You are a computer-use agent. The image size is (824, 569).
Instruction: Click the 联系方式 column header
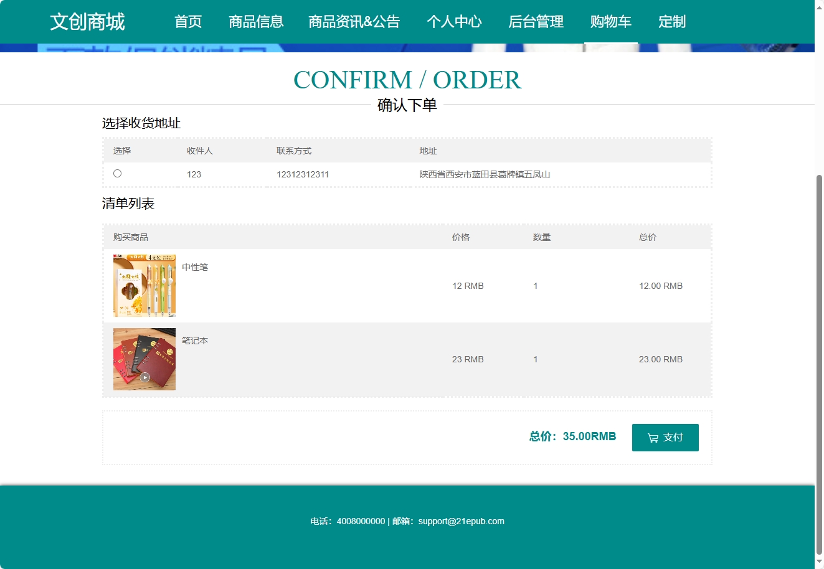click(294, 151)
